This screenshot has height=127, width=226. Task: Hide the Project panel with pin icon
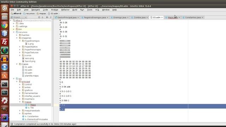pos(51,17)
